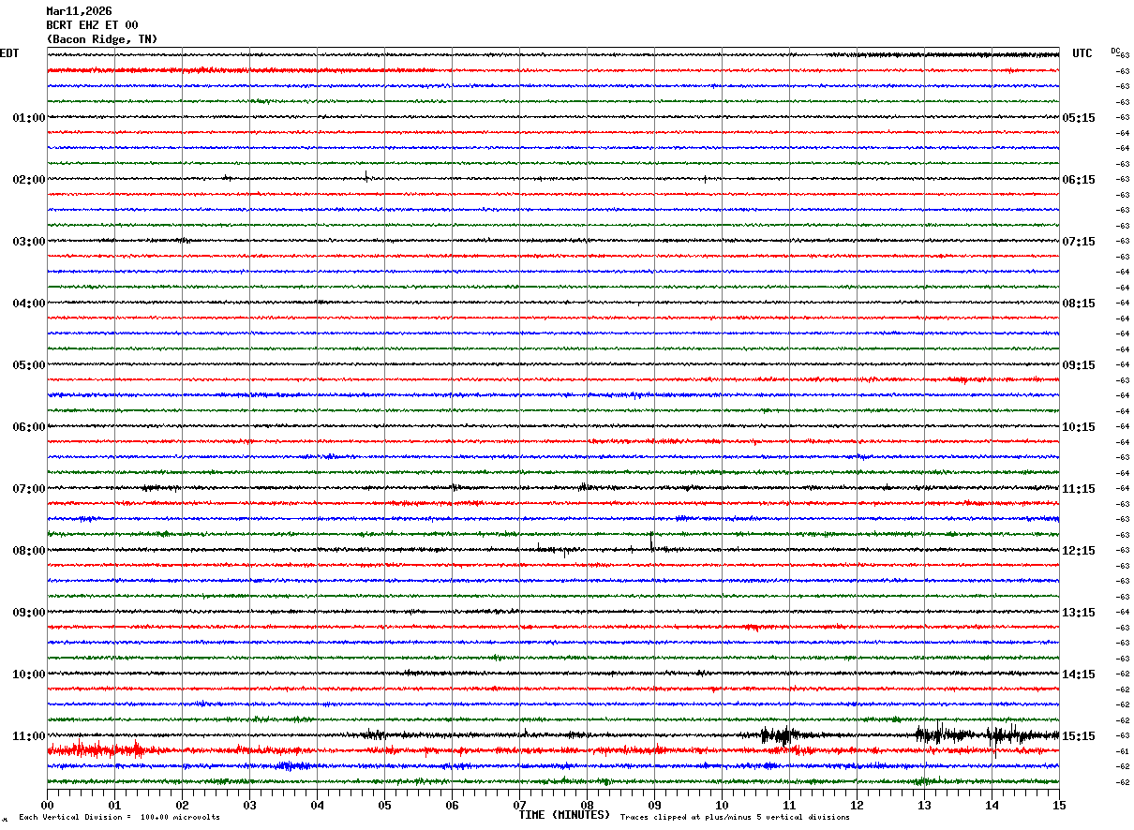Click the "09" minute axis tick label
Viewport: 1134px width, 830px height.
[654, 806]
